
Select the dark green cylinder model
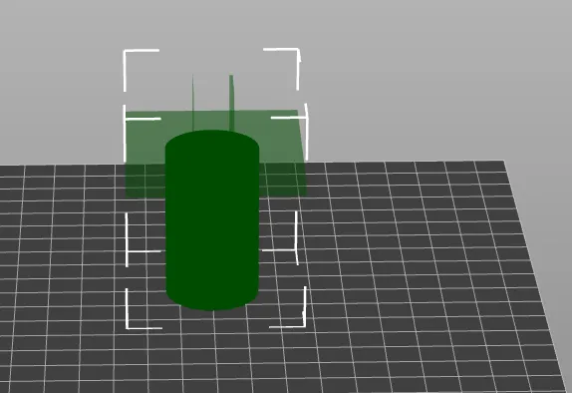click(x=212, y=219)
